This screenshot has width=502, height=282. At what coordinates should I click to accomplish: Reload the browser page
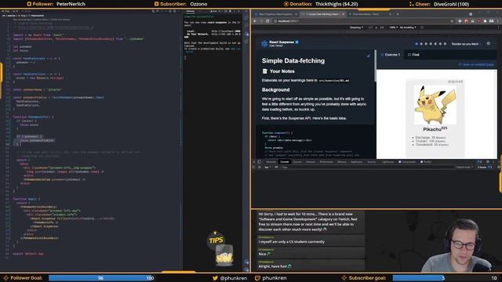point(267,21)
